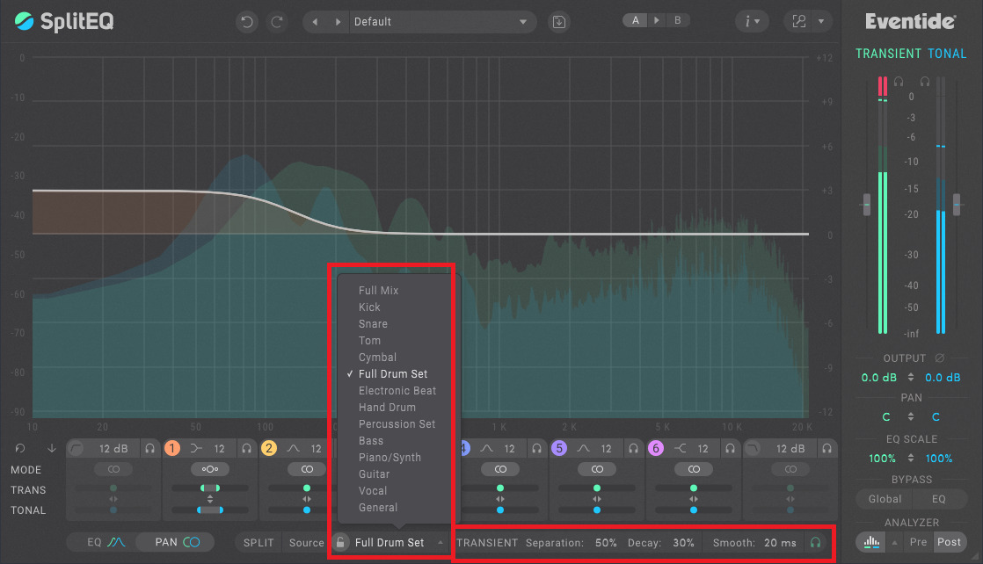
Task: Toggle the output phase invert icon
Action: pos(939,358)
